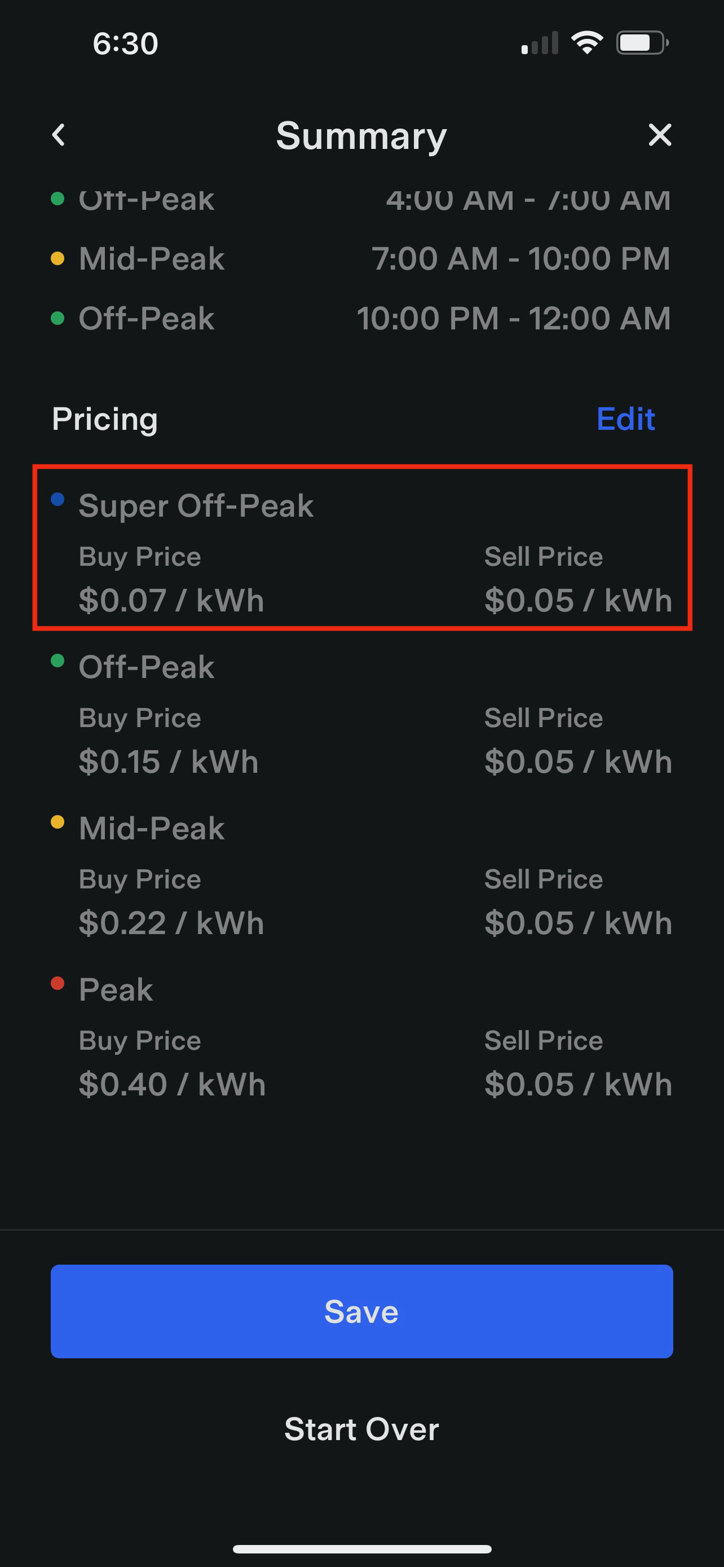Screen dimensions: 724x1567
Task: Tap the back chevron arrow
Action: (x=58, y=135)
